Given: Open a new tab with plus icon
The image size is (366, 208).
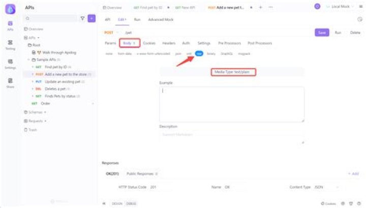Looking at the screenshot, I should pos(261,7).
